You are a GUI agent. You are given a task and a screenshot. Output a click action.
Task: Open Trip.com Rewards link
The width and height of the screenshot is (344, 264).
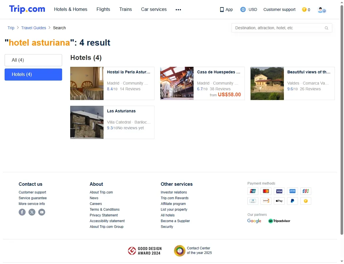point(175,198)
